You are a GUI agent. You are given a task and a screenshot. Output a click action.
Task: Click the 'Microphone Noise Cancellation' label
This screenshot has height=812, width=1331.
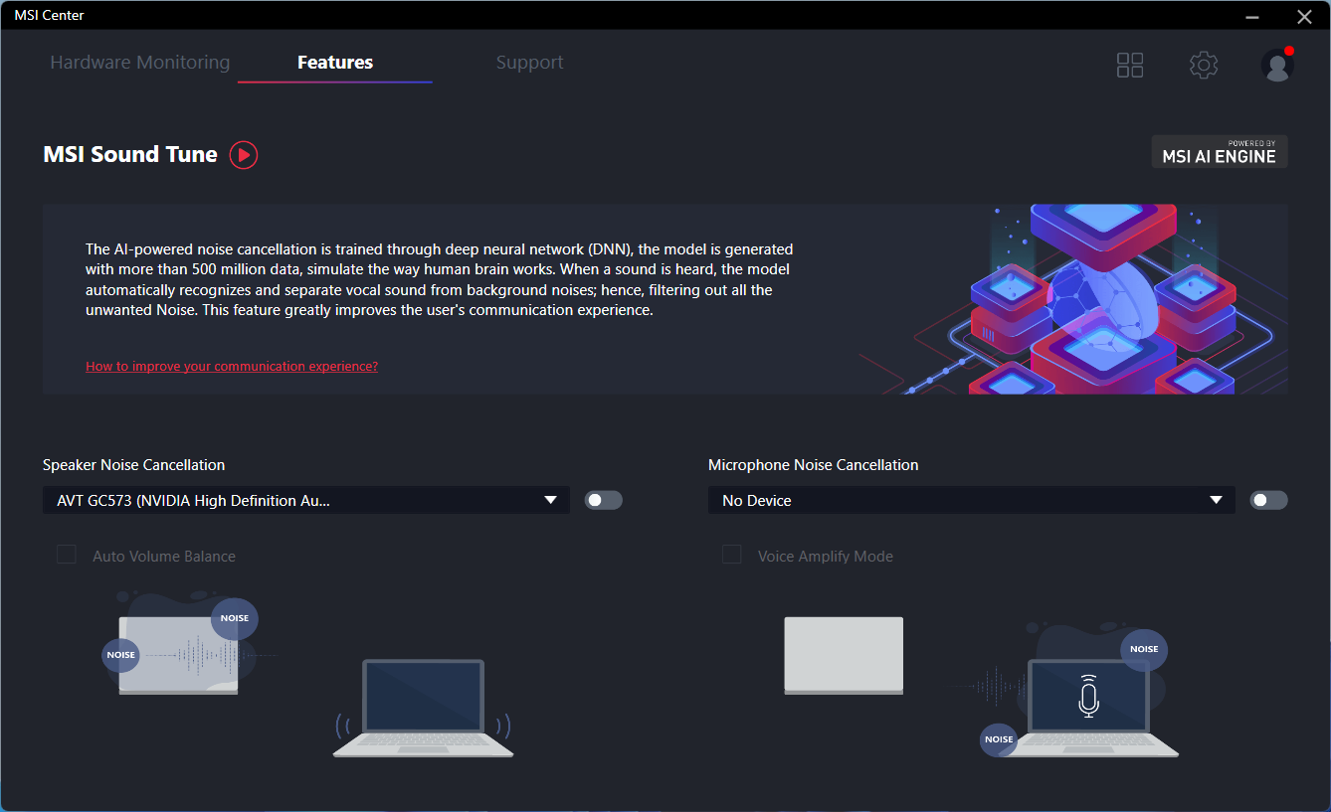814,465
